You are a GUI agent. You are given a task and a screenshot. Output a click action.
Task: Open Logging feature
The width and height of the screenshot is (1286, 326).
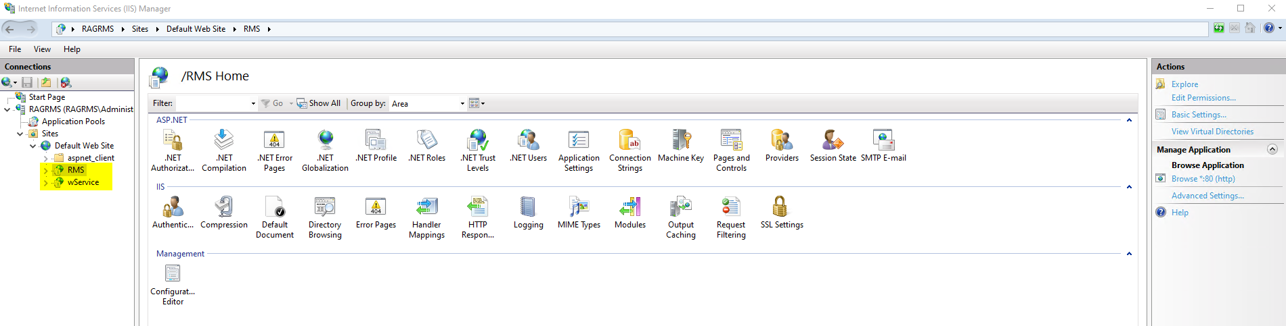[529, 213]
